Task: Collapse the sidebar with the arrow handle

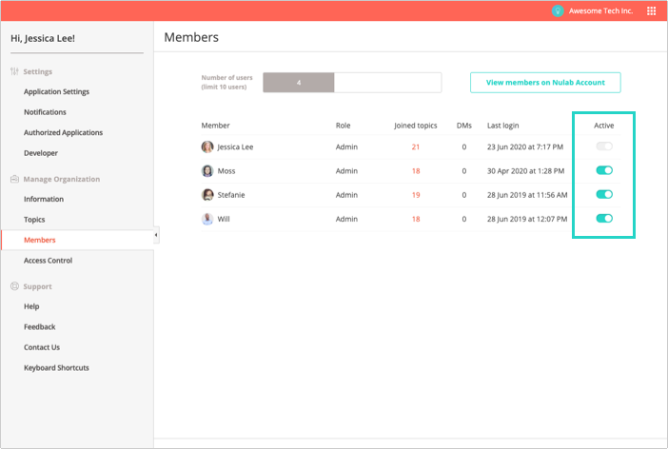Action: pos(156,235)
